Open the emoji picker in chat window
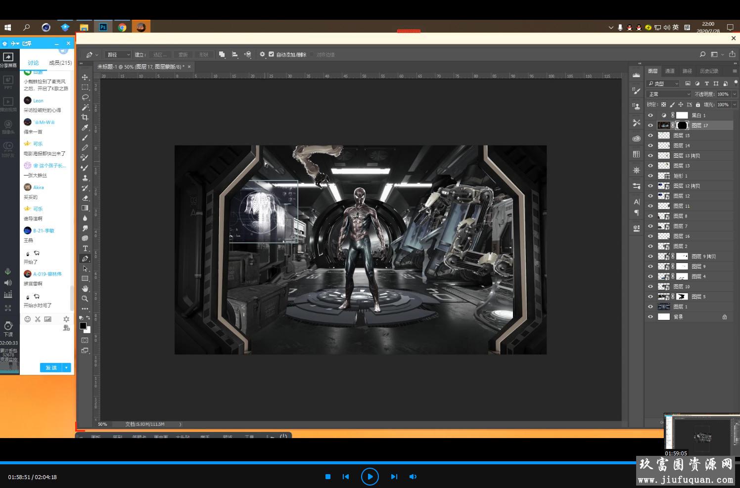Viewport: 740px width, 488px height. pos(28,319)
